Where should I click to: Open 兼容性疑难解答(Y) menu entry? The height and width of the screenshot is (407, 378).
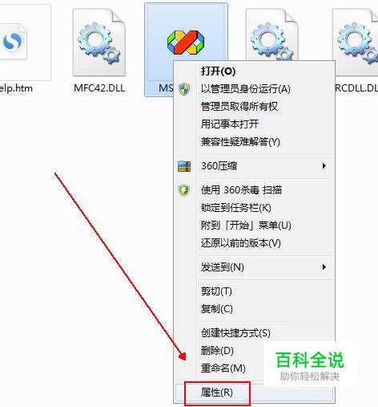coord(240,142)
